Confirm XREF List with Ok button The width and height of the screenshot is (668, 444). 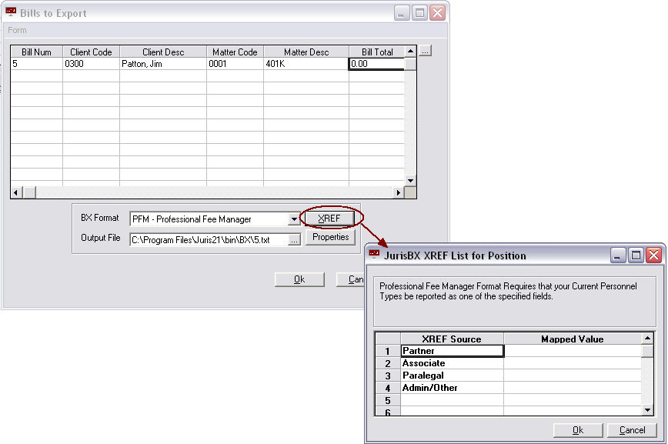pos(577,430)
